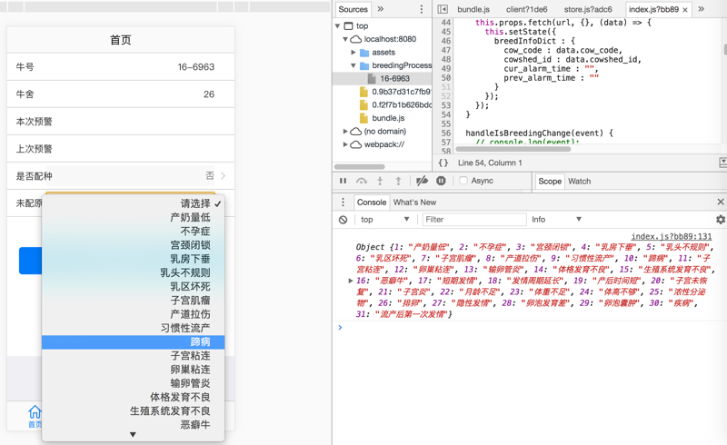Image resolution: width=727 pixels, height=445 pixels.
Task: Open Sources panel three-dot menu
Action: [422, 9]
